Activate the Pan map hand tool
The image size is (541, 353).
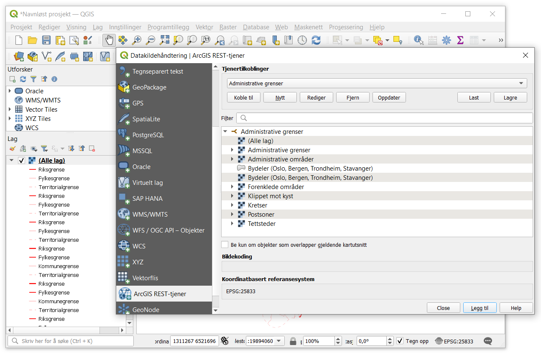(109, 40)
